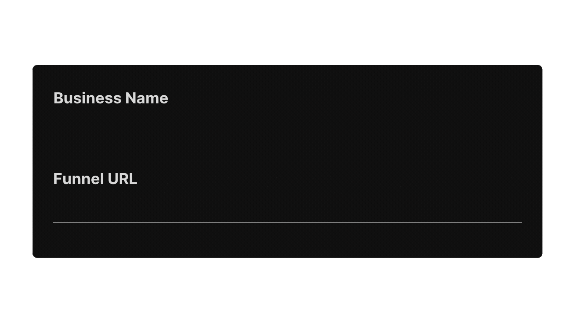The height and width of the screenshot is (323, 575).
Task: Select the underline below Funnel URL
Action: (x=287, y=223)
